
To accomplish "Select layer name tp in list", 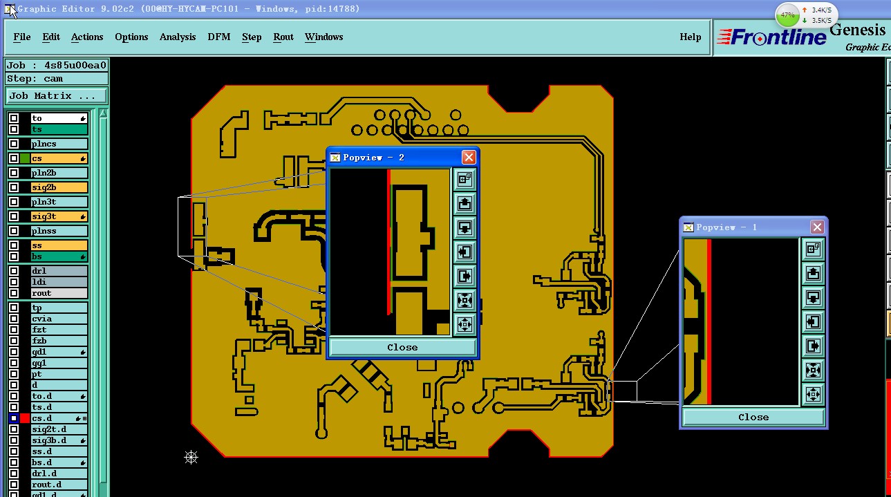I will tap(59, 308).
